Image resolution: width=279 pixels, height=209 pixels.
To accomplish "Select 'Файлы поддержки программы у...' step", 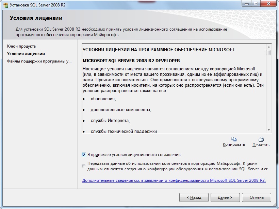I will (39, 61).
